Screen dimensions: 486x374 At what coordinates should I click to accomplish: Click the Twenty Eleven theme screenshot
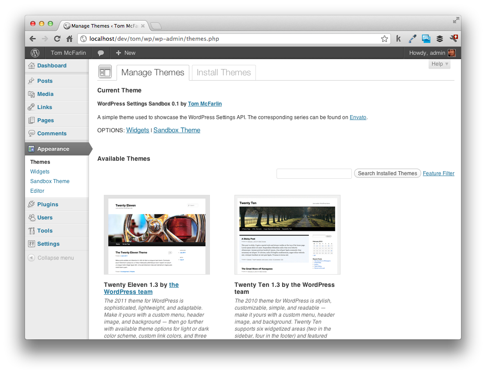click(x=157, y=235)
